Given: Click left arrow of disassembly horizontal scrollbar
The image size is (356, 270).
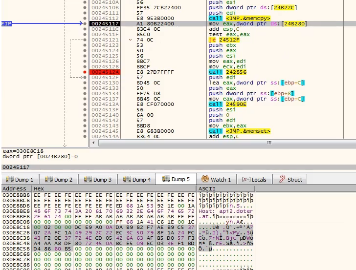Looking at the screenshot, I should 93,143.
